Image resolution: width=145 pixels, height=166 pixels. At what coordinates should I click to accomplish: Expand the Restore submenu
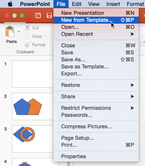pos(96,85)
